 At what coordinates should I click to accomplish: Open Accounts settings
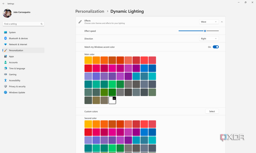24,62
